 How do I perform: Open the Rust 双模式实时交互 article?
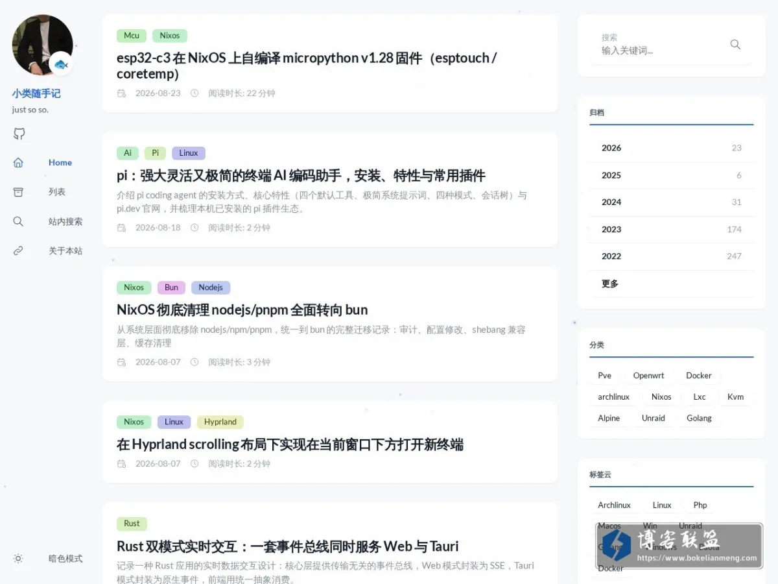(287, 546)
